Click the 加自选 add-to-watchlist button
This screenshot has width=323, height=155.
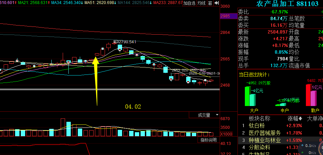click(189, 3)
